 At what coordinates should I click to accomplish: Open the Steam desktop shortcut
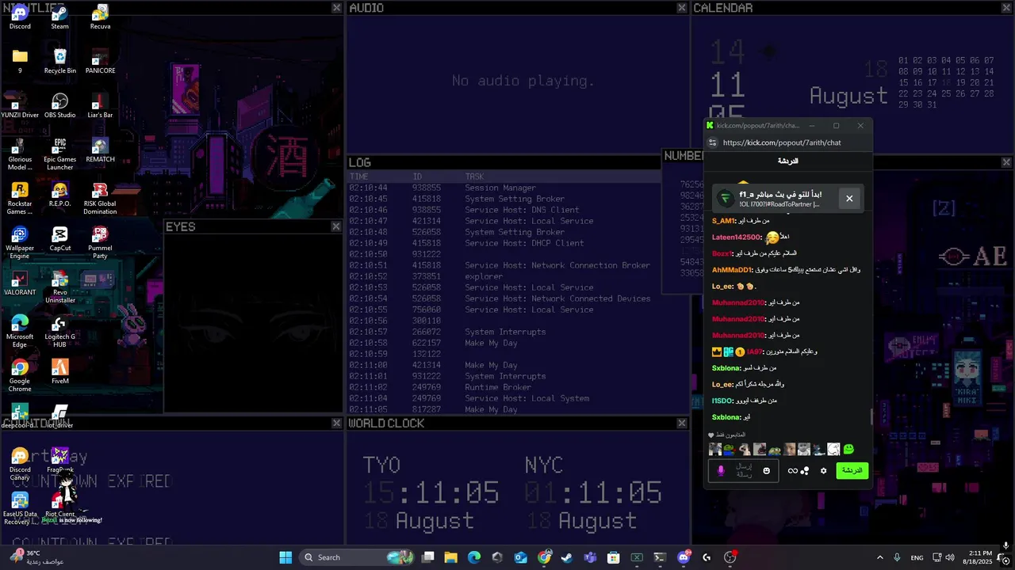click(59, 17)
